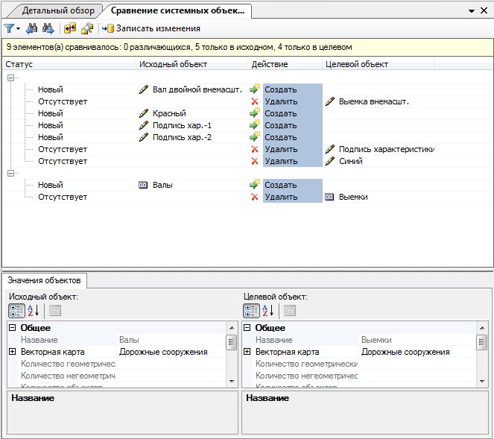Viewport: 494px width, 439px height.
Task: Click the swap source and target icon
Action: click(x=70, y=28)
